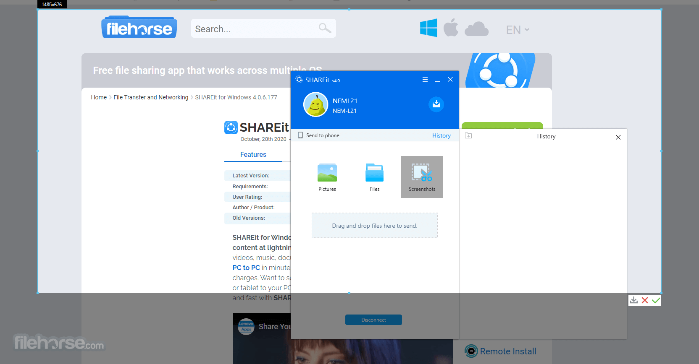
Task: Click the SHAREit for Windows 4.0.6.177 breadcrumb
Action: pos(236,97)
